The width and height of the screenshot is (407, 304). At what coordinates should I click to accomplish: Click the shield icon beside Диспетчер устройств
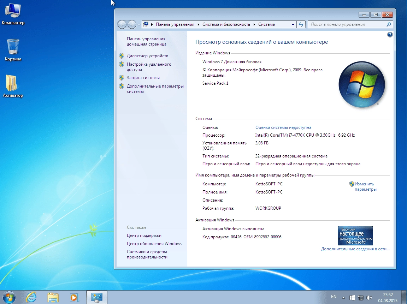point(122,56)
